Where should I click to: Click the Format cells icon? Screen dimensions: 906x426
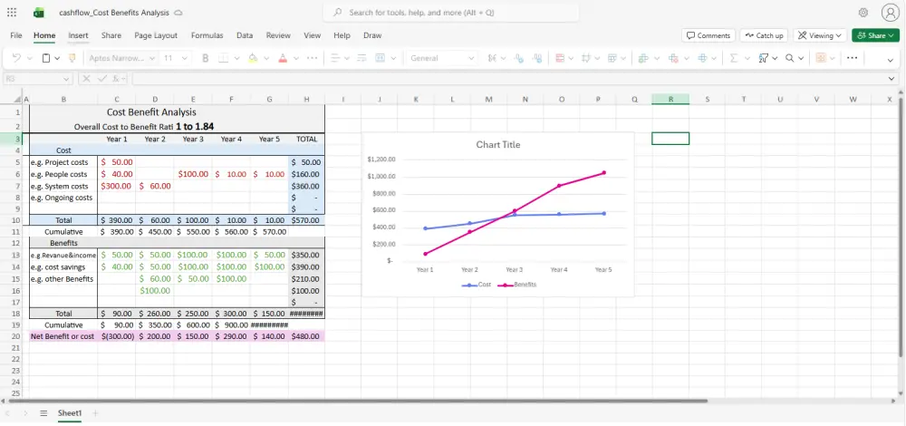(703, 58)
